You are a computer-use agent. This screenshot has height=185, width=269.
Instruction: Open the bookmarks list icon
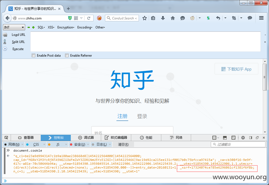coord(153,18)
